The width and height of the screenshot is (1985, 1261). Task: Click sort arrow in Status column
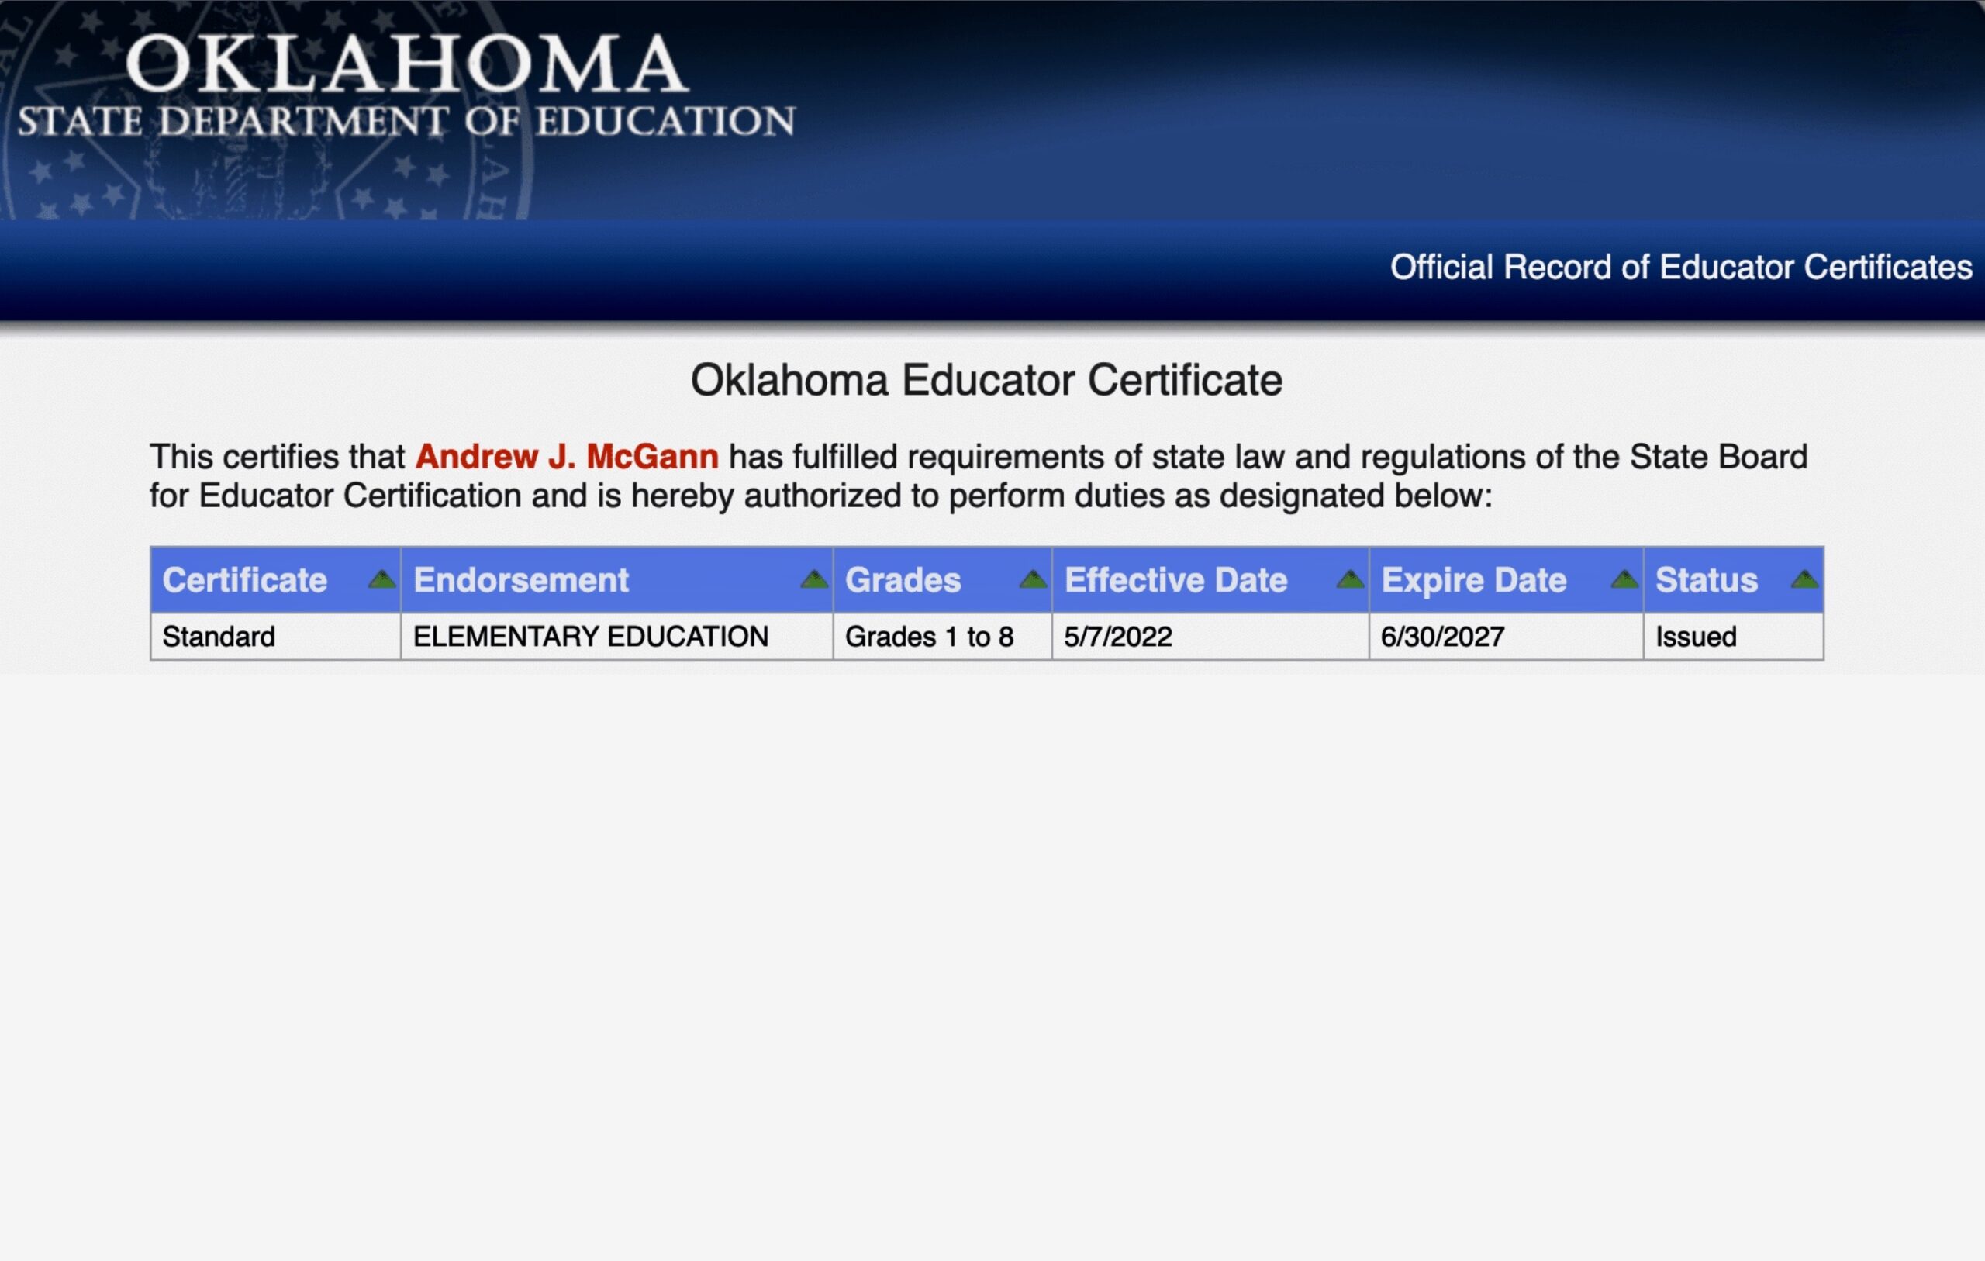coord(1804,579)
